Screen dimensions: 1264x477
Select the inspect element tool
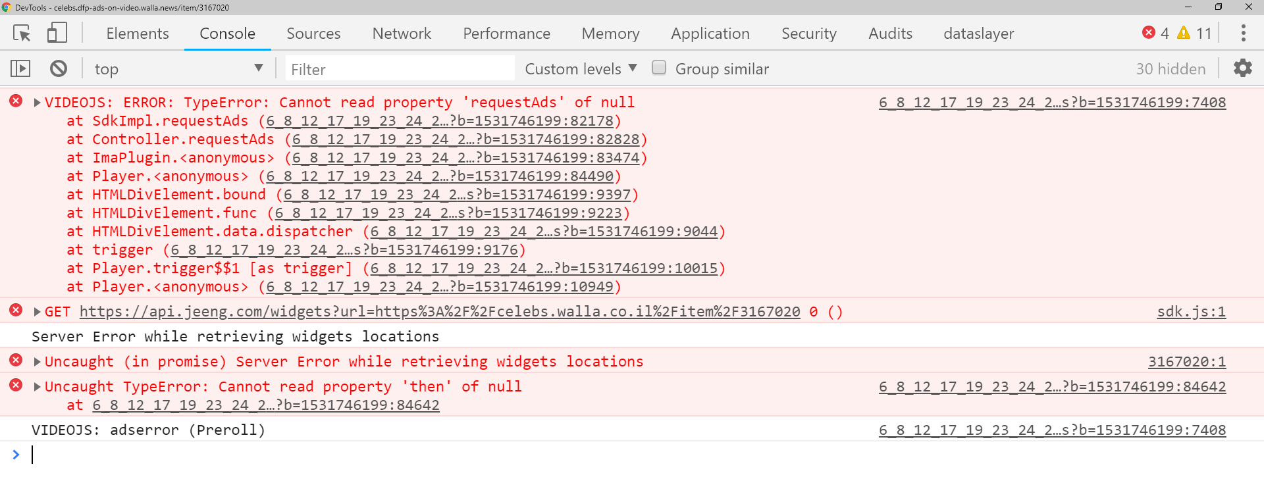(21, 33)
